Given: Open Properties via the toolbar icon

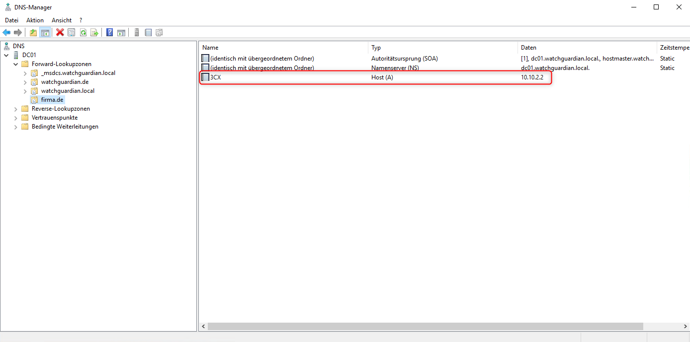Looking at the screenshot, I should tap(72, 33).
